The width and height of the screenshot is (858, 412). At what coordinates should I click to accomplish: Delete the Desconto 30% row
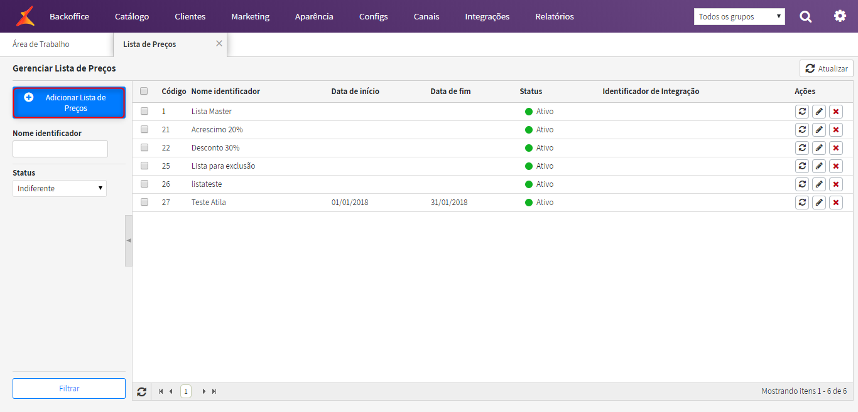[x=836, y=148]
